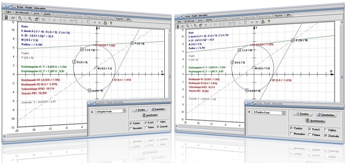Click the Ausblenden button in the right control panel

click(315, 121)
